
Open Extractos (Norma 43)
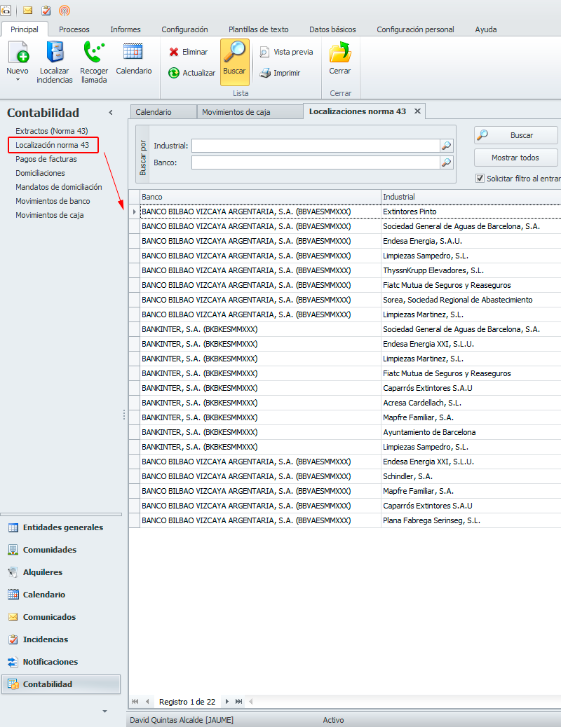tap(52, 131)
